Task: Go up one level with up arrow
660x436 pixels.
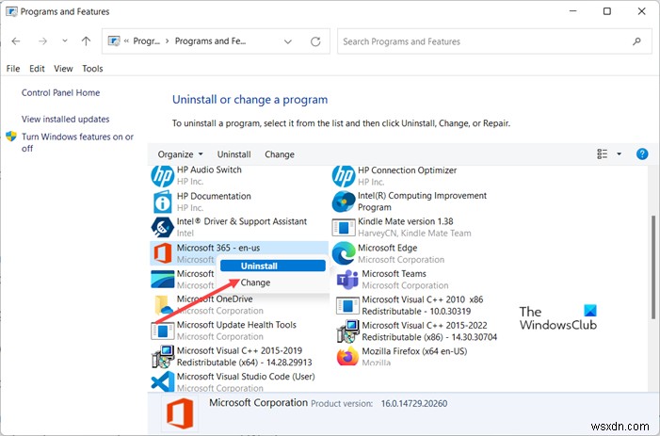Action: pos(86,41)
